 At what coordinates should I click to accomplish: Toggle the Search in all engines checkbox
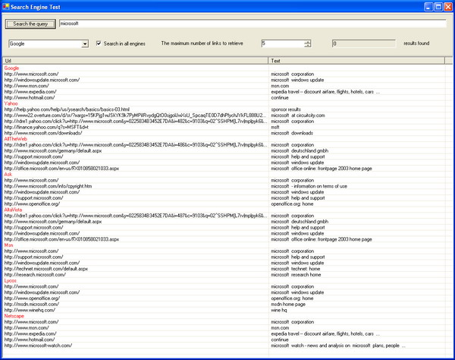[x=99, y=43]
